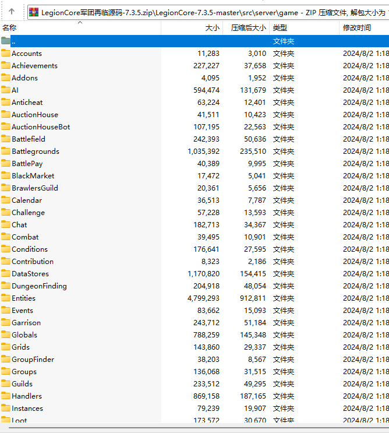This screenshot has height=433, width=389.
Task: Click the horizontal scrollbar at bottom
Action: [x=199, y=428]
